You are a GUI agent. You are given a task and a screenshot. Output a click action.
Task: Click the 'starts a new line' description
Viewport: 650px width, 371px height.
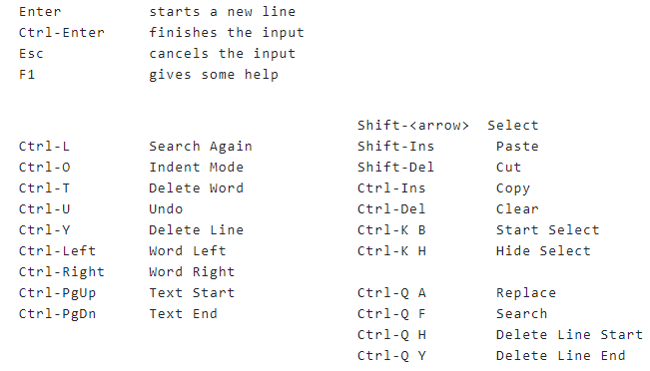click(x=223, y=11)
